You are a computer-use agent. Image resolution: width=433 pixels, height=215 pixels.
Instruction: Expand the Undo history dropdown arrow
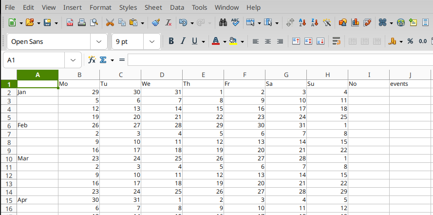(192, 23)
